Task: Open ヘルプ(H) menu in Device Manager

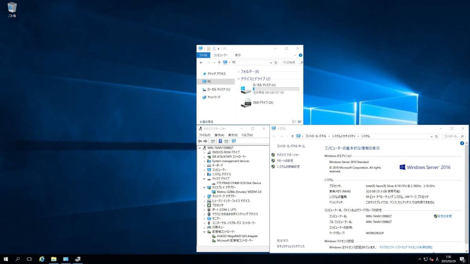Action: [247, 135]
